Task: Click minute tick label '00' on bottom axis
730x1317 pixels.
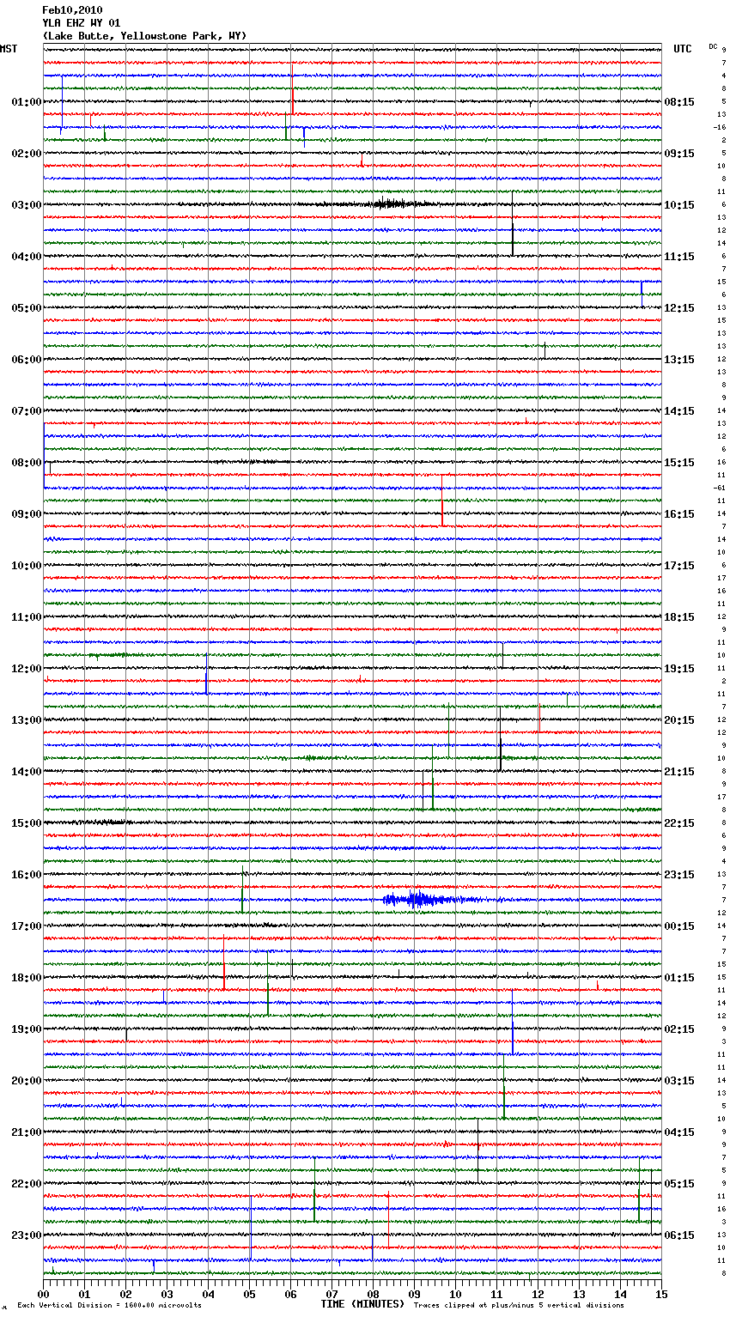Action: 43,1294
